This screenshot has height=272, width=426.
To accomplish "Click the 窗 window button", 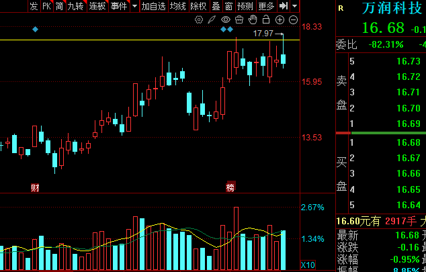I will pyautogui.click(x=228, y=6).
